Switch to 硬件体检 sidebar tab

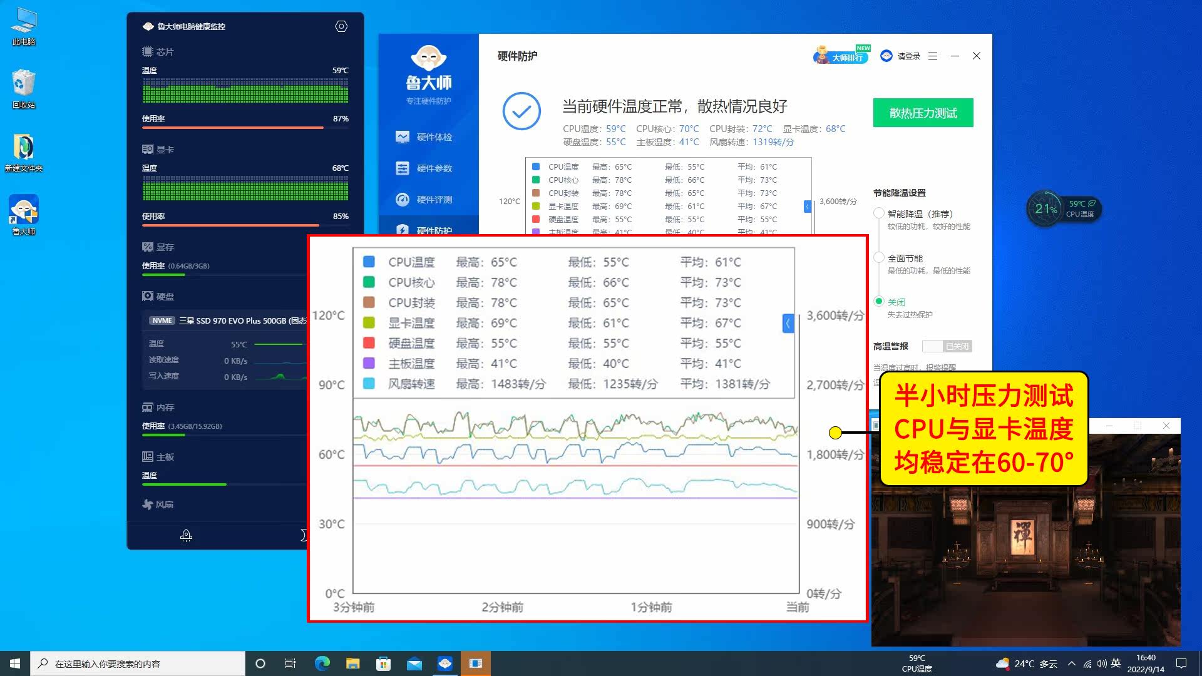(x=433, y=137)
